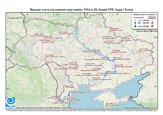Image resolution: width=163 pixels, height=115 pixels.
Task: Select the Nikopol ferroalloy plant marker
Action: click(108, 71)
